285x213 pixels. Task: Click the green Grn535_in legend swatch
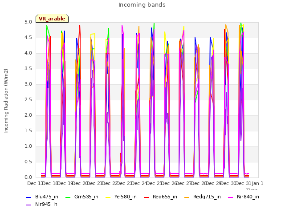(68, 197)
